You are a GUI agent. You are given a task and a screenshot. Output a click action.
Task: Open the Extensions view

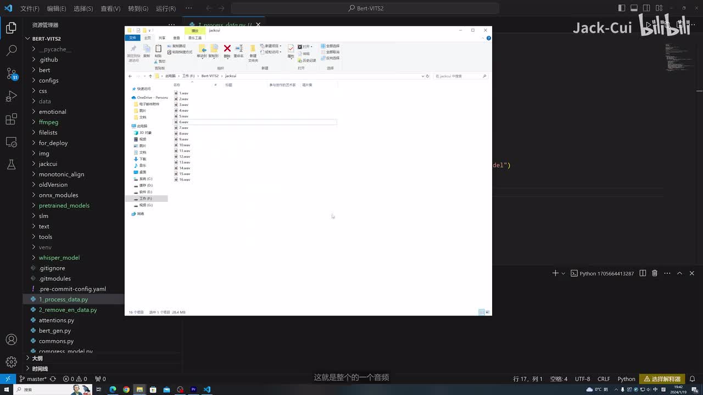point(11,119)
